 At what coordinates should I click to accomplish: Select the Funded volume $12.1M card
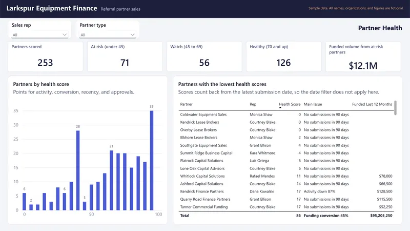point(363,56)
